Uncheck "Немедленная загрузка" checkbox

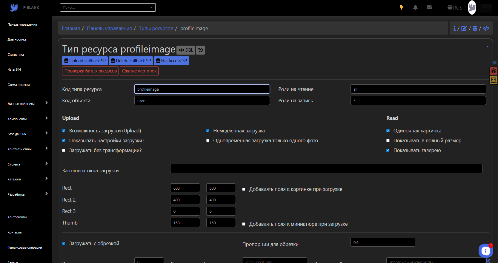pyautogui.click(x=208, y=131)
